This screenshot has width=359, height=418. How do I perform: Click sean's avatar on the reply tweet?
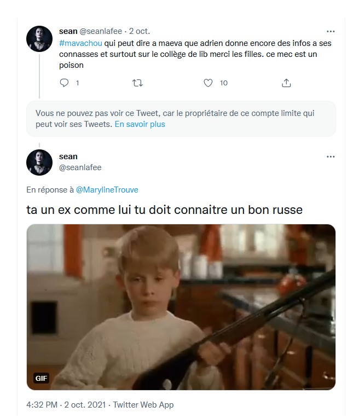pyautogui.click(x=39, y=162)
